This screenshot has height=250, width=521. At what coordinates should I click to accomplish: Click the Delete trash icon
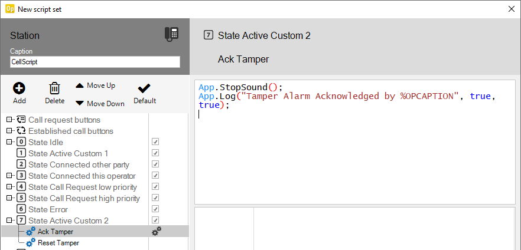[54, 88]
